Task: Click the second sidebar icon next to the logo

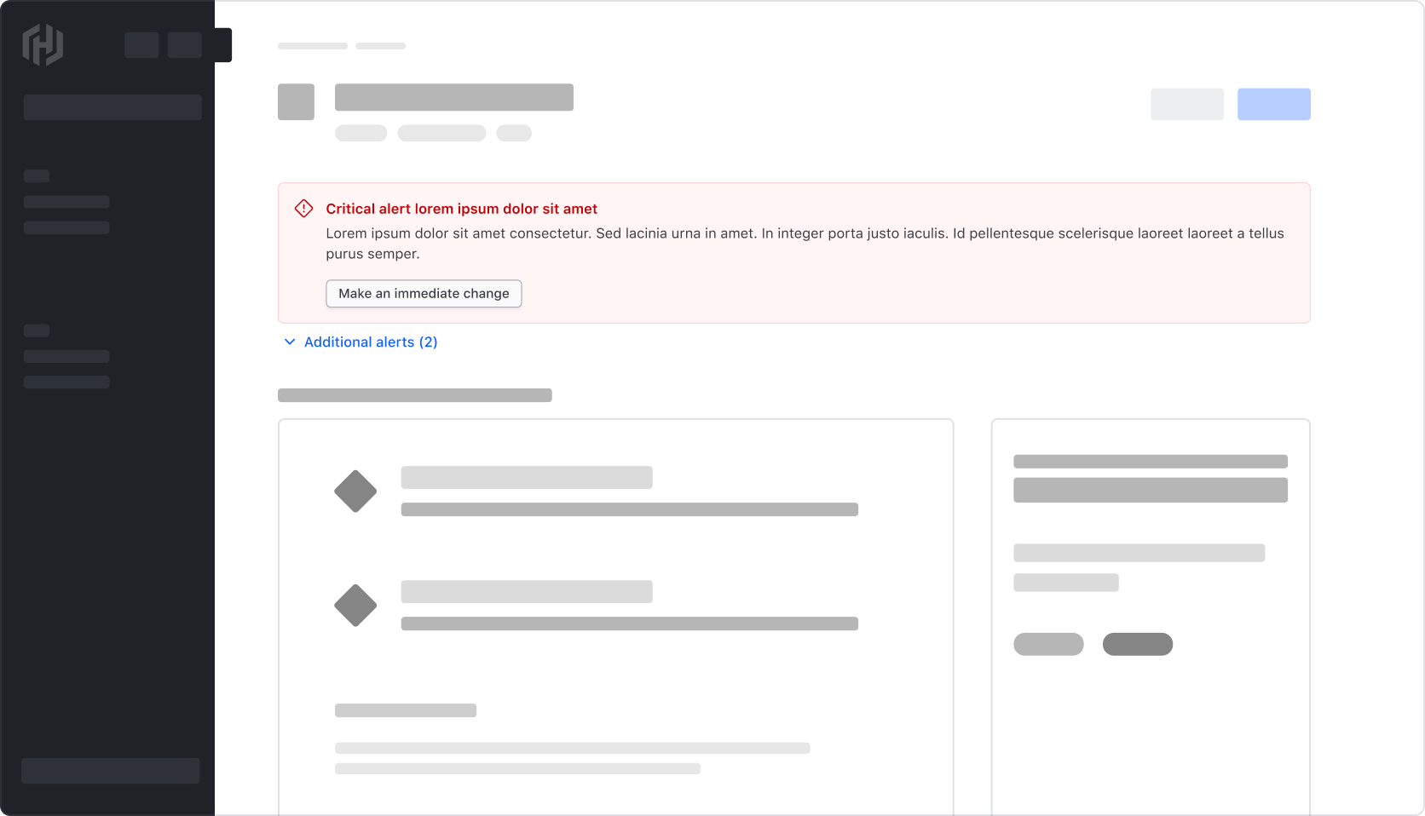Action: point(184,45)
